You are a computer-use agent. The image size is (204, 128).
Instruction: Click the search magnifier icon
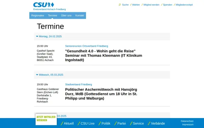click(x=120, y=5)
